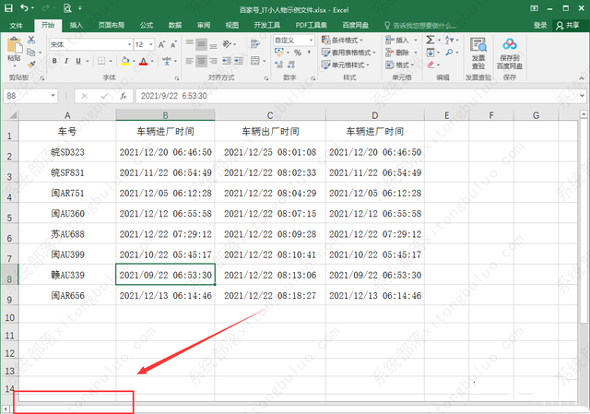Click the phonetic guide wén icon
Viewport: 590px width, 414px height.
coord(167,61)
